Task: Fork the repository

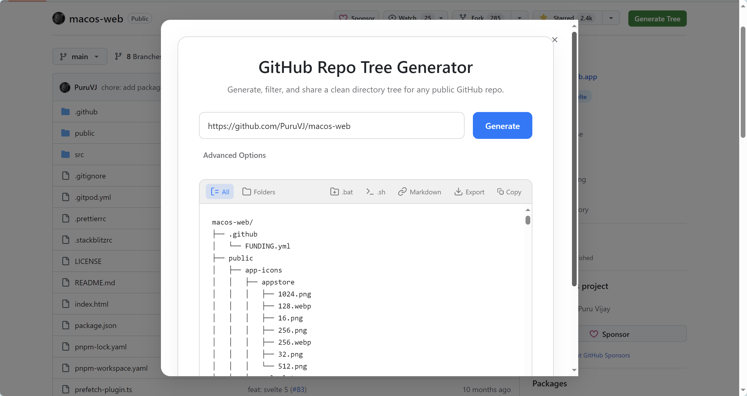Action: click(x=481, y=18)
